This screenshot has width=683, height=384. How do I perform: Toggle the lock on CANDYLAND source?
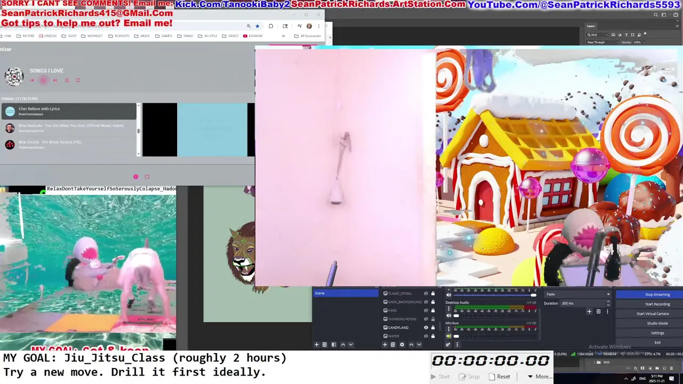(x=433, y=327)
